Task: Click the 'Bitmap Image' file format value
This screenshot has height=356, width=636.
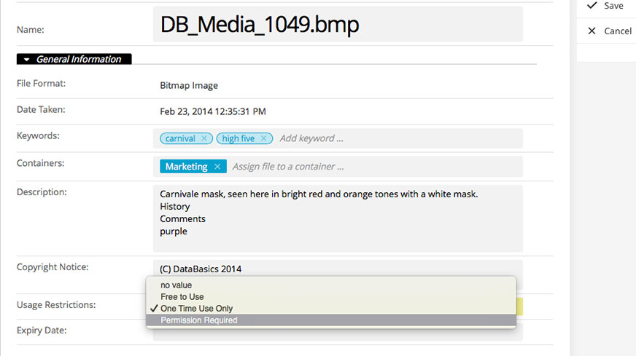Action: pos(189,85)
